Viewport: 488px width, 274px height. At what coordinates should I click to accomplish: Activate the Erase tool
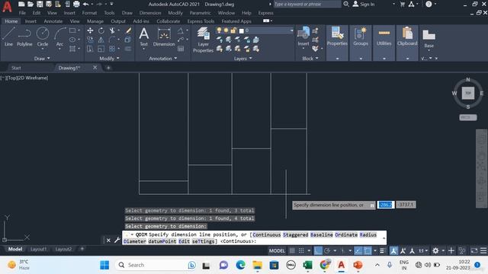pos(128,30)
